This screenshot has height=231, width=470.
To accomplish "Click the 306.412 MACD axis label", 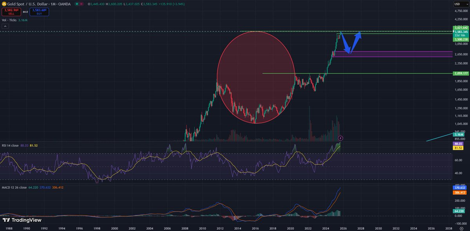I will (x=459, y=192).
